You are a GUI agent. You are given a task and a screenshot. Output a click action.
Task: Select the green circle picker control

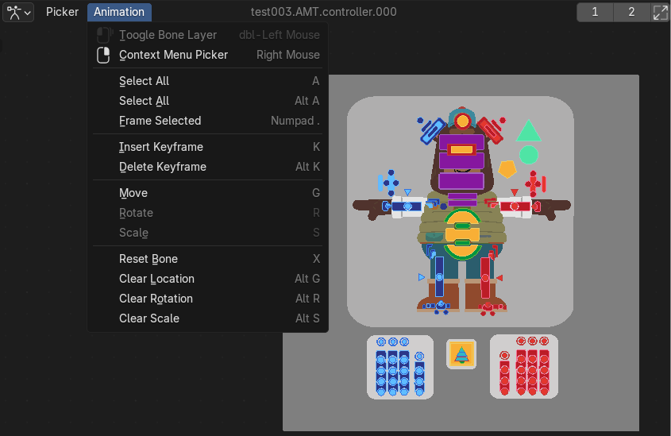[x=529, y=155]
